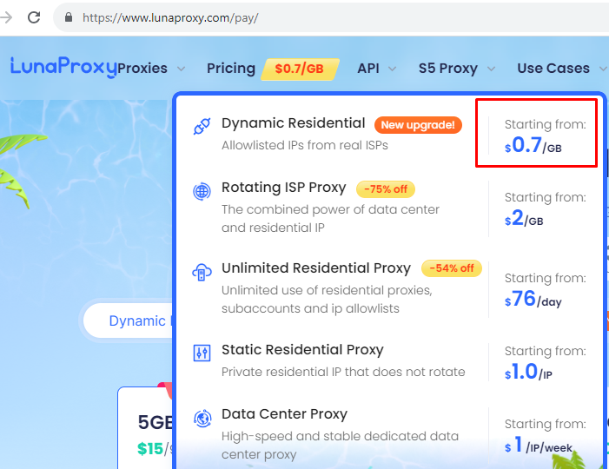Select the Unlimited Residential Proxy entry
The width and height of the screenshot is (609, 469).
coord(316,268)
